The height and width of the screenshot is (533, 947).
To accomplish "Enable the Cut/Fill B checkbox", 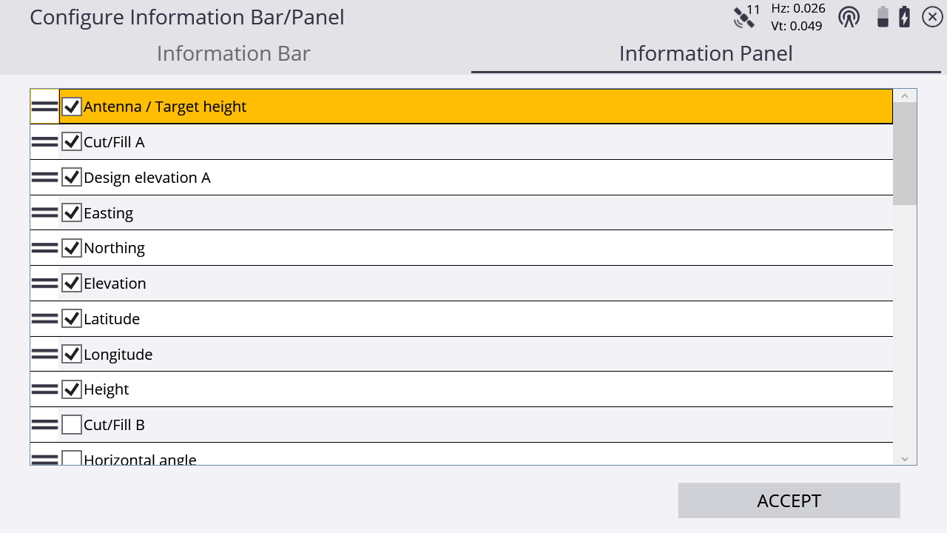I will (72, 425).
